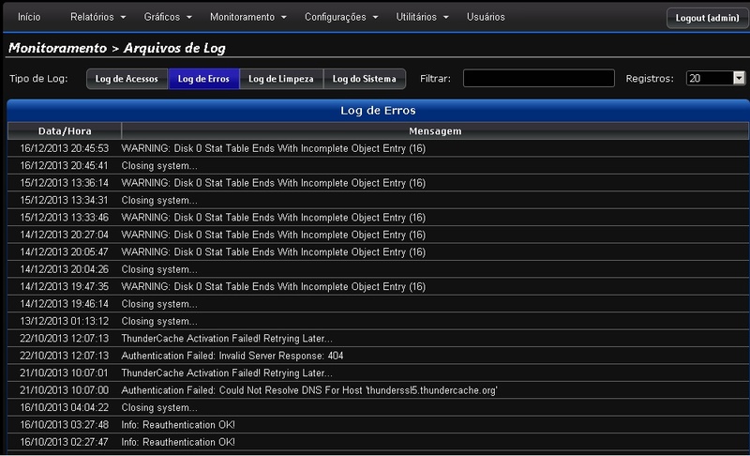Screen dimensions: 750x456
Task: Select the Log de Erros tab
Action: coord(203,79)
